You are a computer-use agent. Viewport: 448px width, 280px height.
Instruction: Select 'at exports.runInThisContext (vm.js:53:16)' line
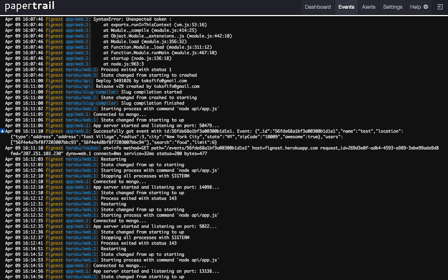click(x=155, y=25)
